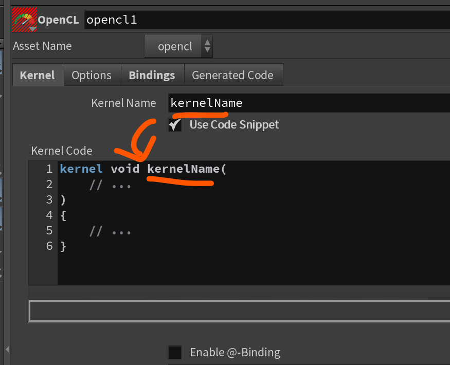Open the small arrow menu under OpenCL icon
Image resolution: width=450 pixels, height=365 pixels.
32,28
